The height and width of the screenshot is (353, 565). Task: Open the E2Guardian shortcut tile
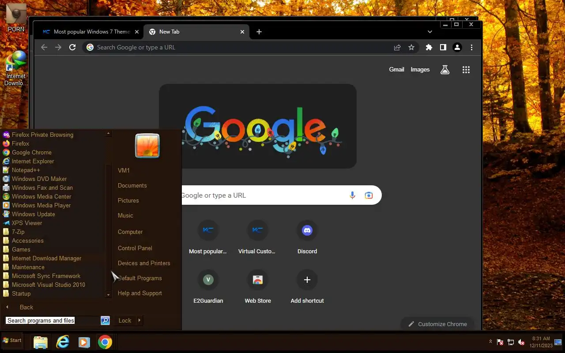click(208, 288)
